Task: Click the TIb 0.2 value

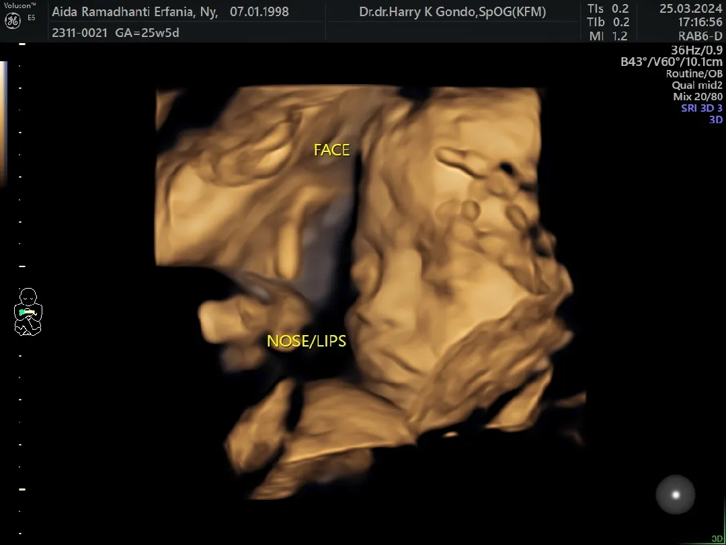Action: [608, 22]
